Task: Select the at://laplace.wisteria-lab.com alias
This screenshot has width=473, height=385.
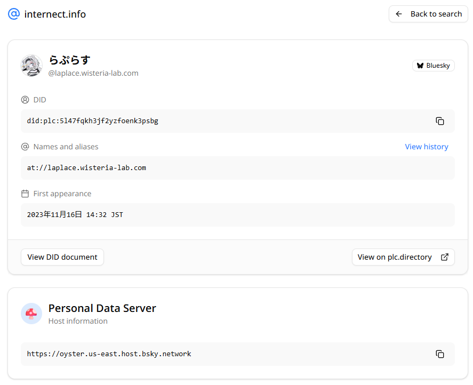Action: (86, 168)
